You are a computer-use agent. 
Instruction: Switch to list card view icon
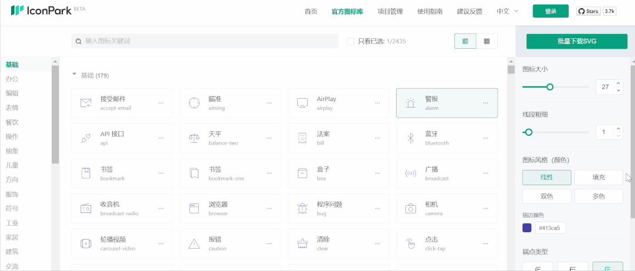[466, 41]
